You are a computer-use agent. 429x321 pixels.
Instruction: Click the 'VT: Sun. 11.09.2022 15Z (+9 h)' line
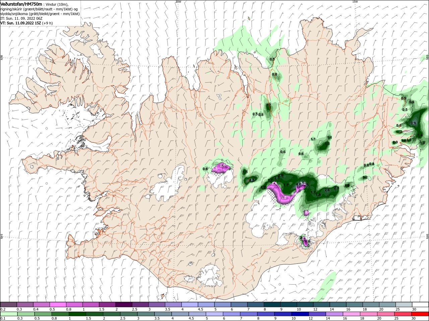coord(26,23)
